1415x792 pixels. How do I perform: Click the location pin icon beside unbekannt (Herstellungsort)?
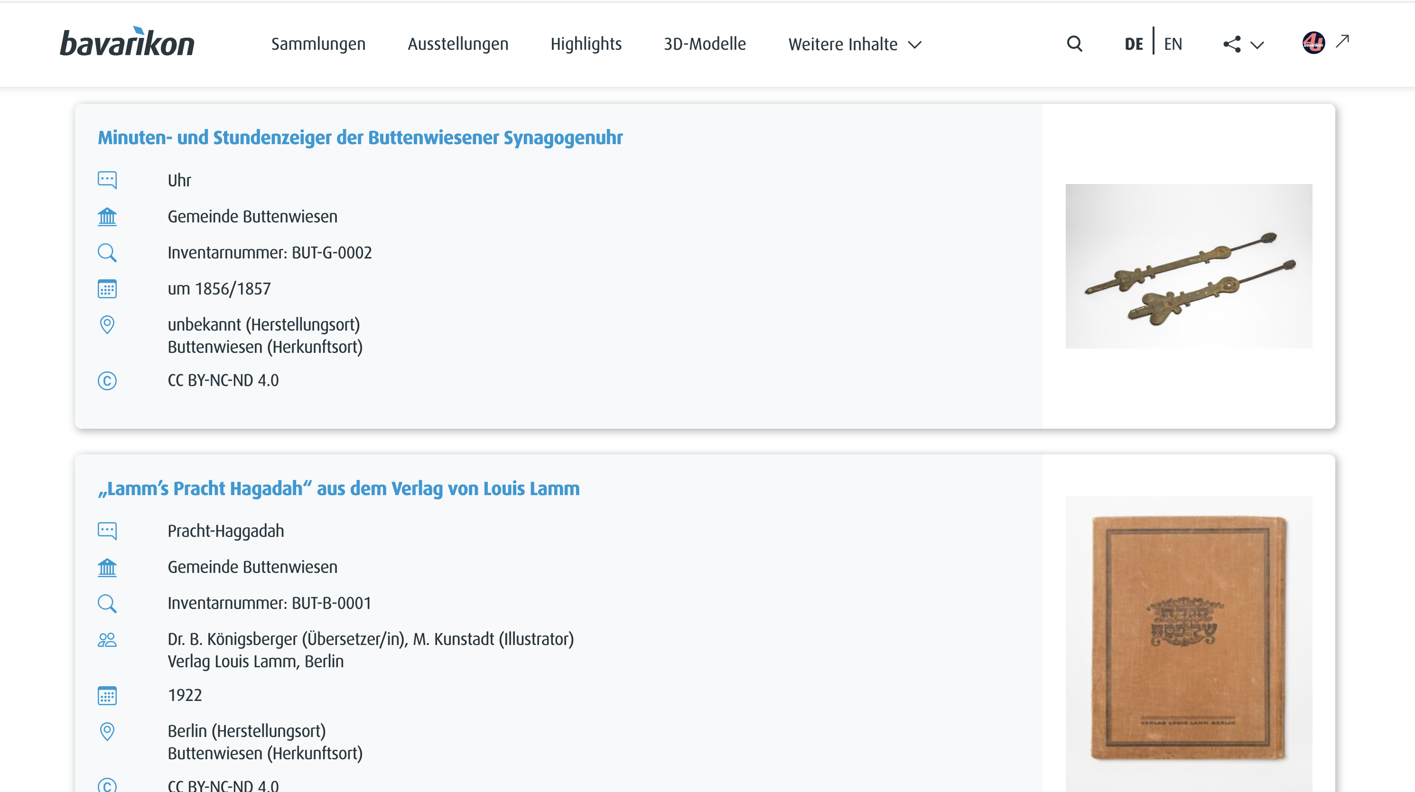tap(107, 325)
